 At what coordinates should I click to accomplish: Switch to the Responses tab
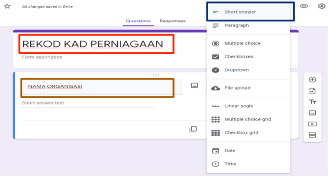click(x=172, y=21)
